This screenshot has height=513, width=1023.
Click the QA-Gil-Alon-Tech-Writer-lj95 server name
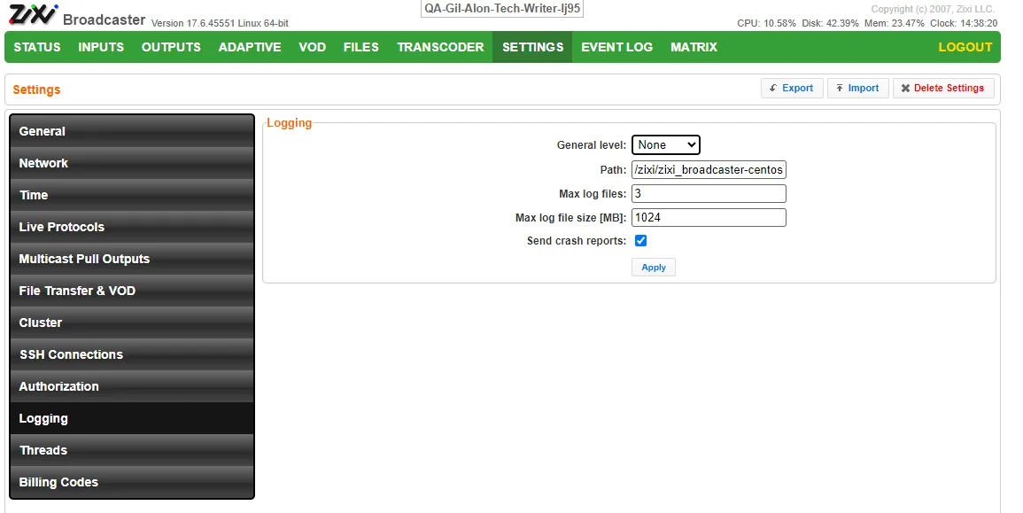pyautogui.click(x=501, y=9)
